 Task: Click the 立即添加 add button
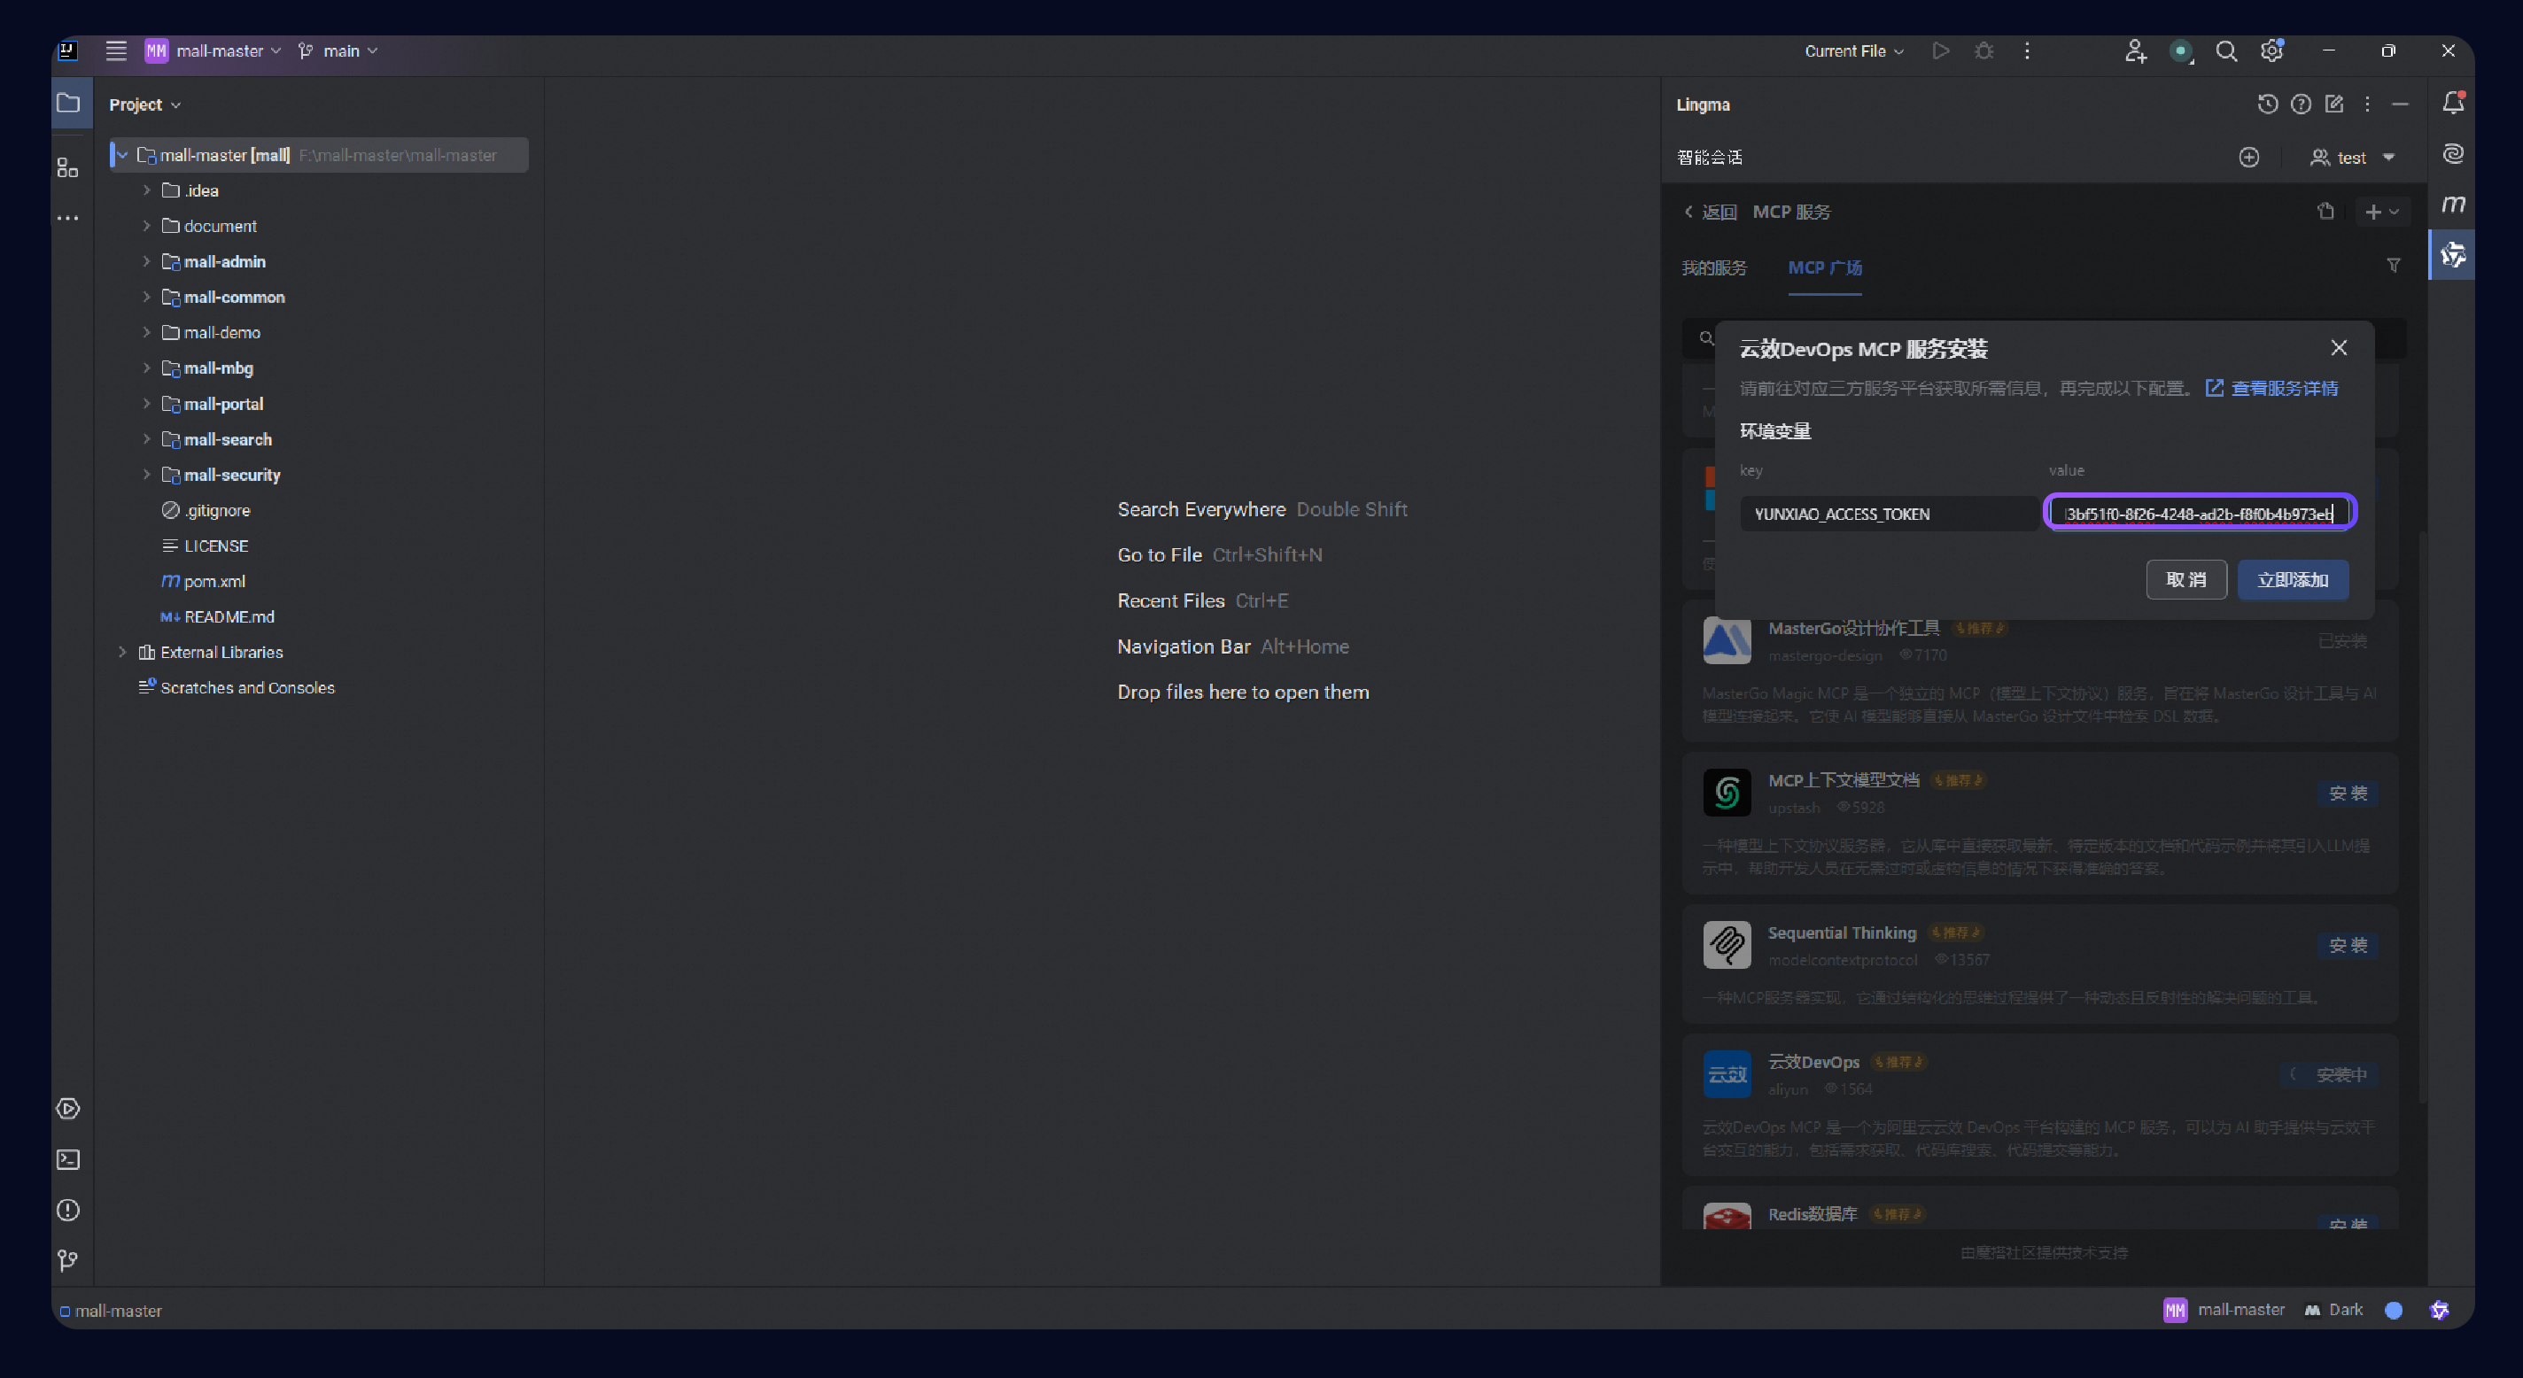pyautogui.click(x=2293, y=580)
